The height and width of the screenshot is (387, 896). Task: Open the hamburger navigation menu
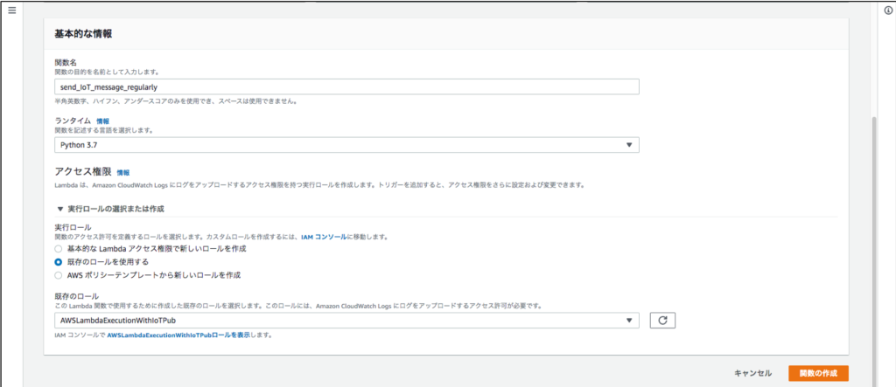point(11,10)
